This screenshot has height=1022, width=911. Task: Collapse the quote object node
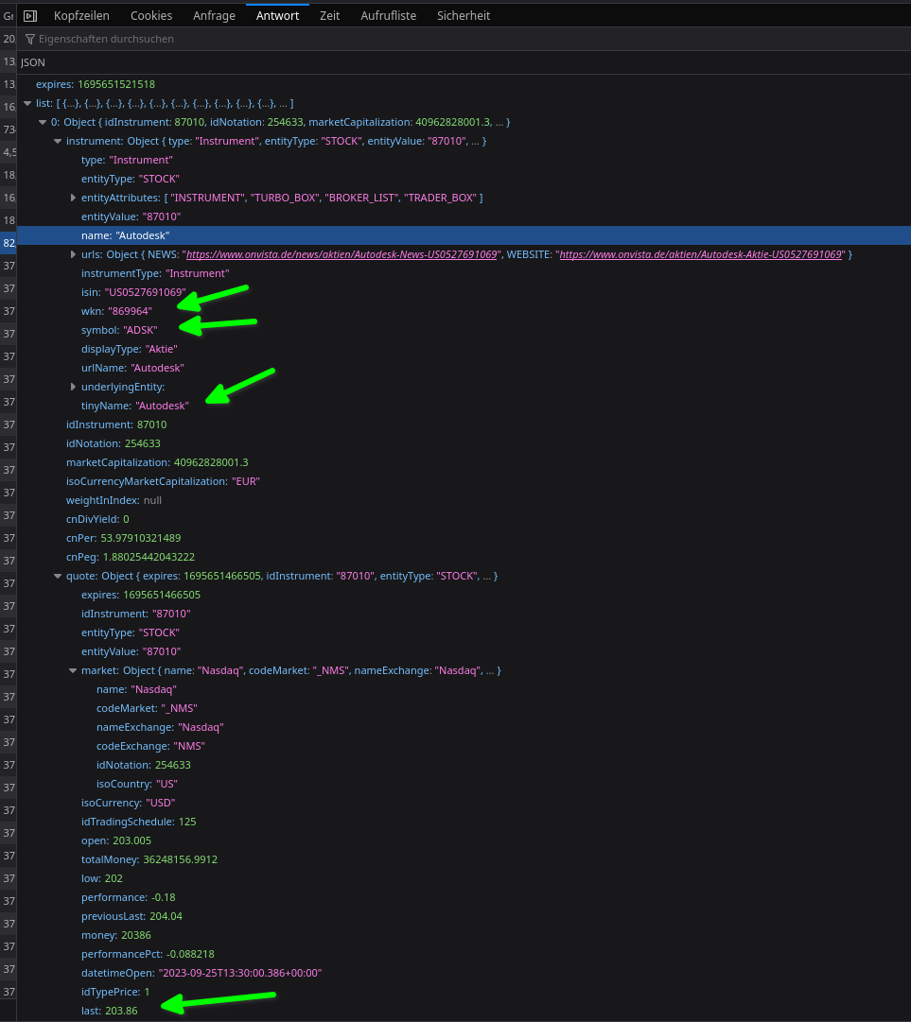coord(58,576)
